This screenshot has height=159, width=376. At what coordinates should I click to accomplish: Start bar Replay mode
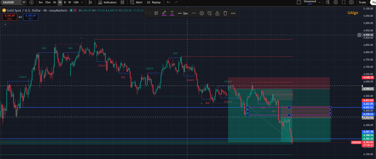point(154,3)
